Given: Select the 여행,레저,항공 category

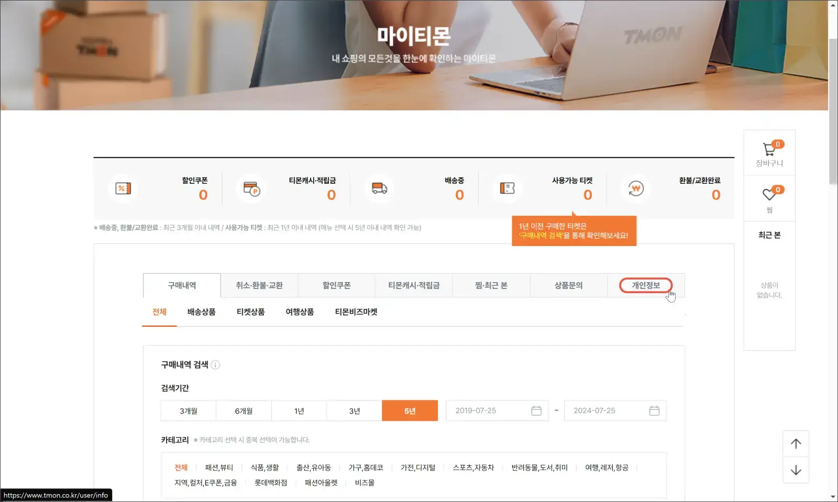Looking at the screenshot, I should point(607,467).
